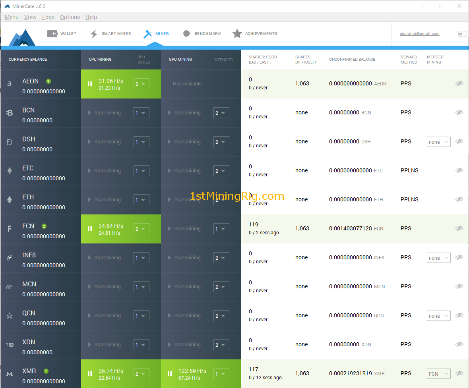Image resolution: width=469 pixels, height=388 pixels.
Task: Toggle visibility of the INF8 row
Action: [459, 257]
